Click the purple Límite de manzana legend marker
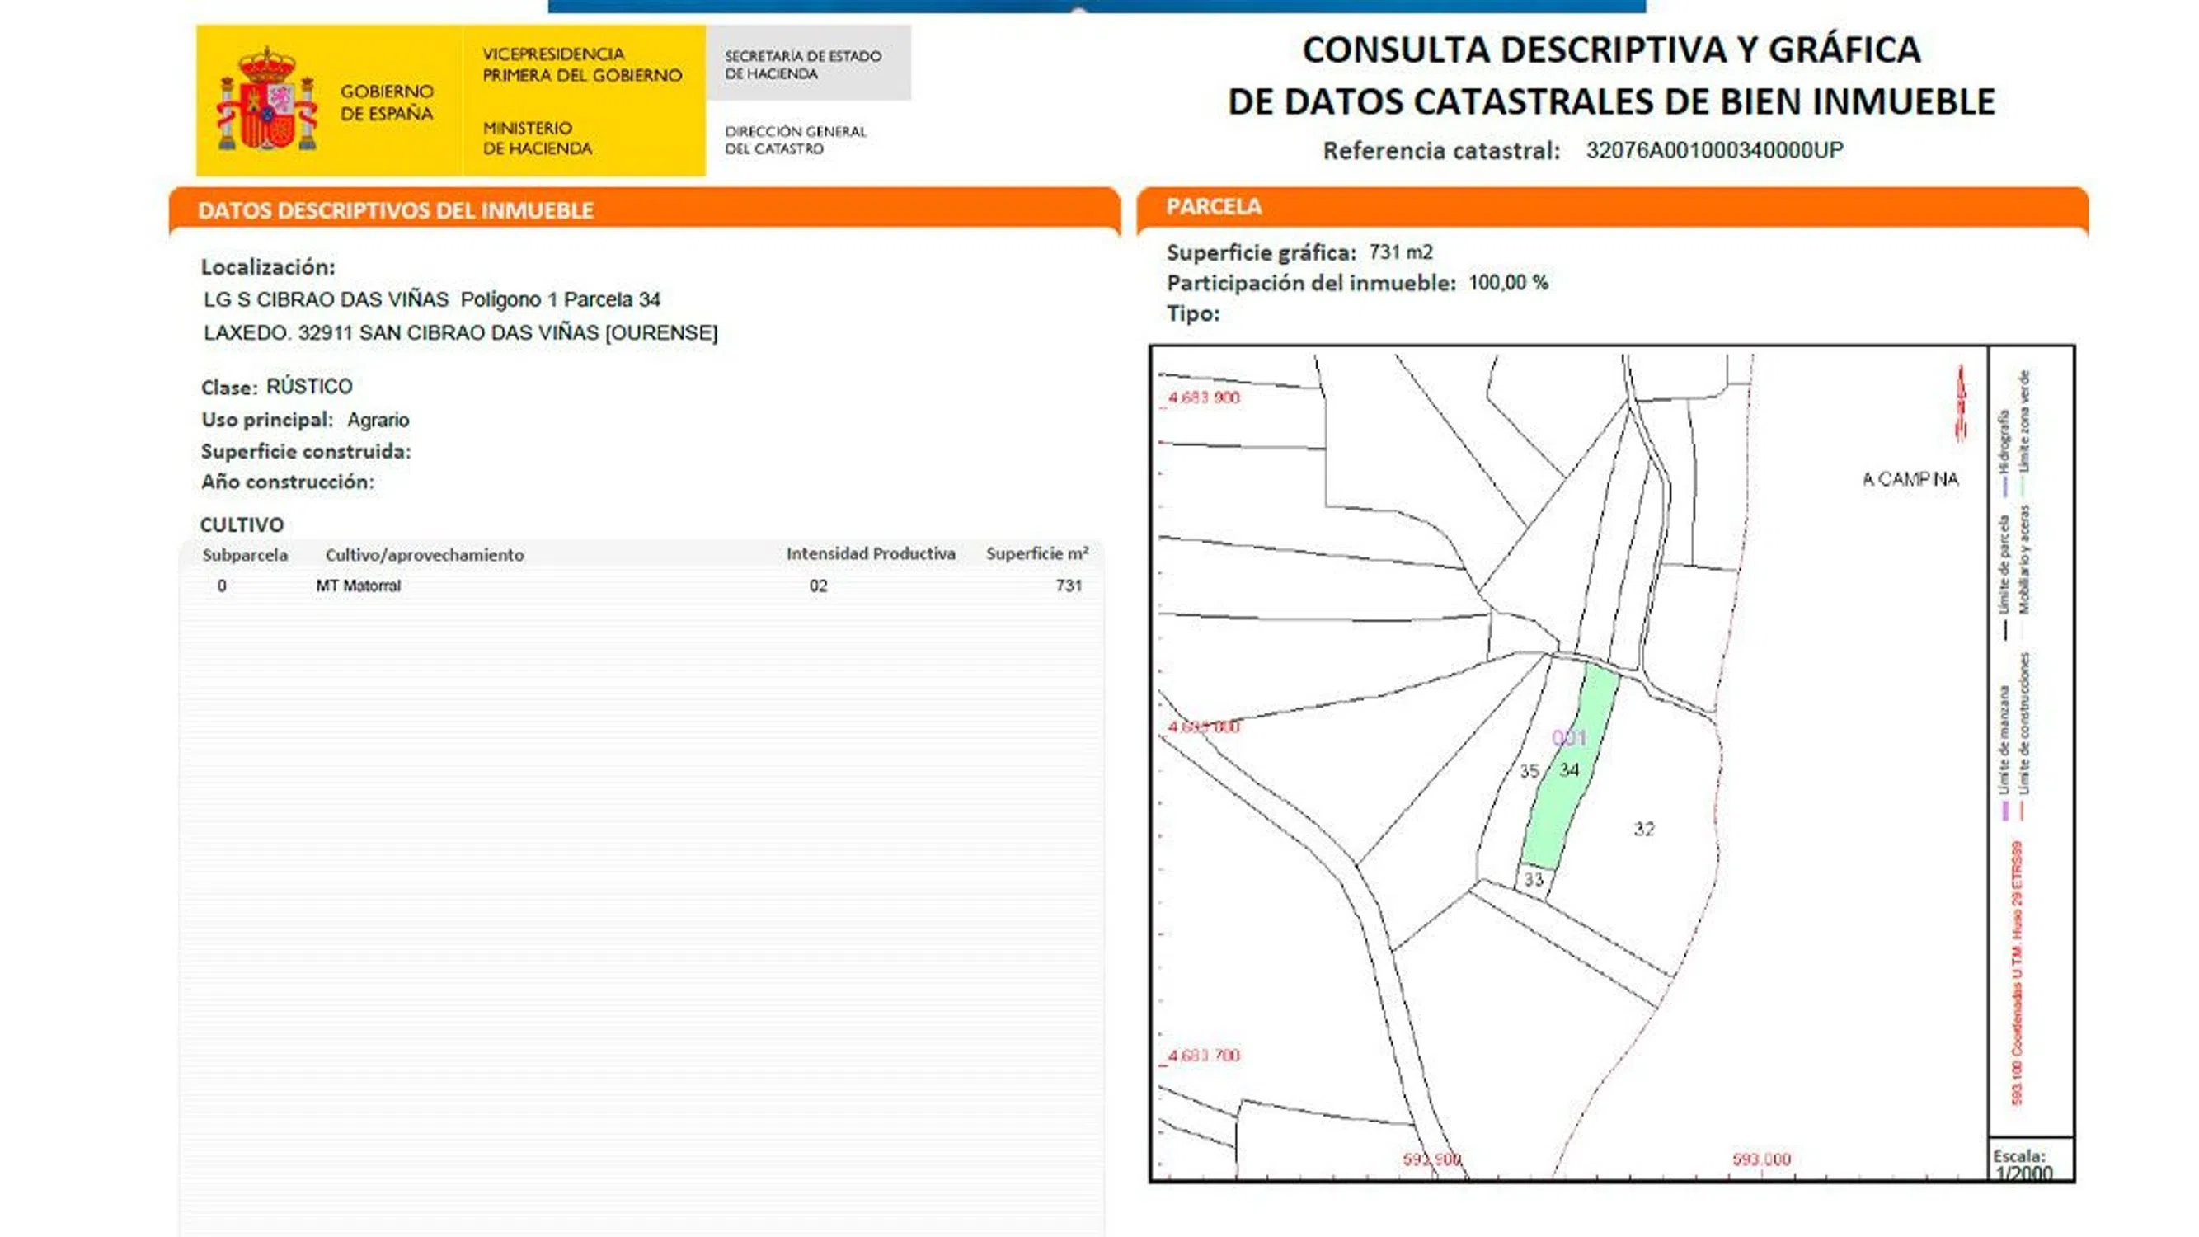The width and height of the screenshot is (2199, 1237). [x=2005, y=810]
